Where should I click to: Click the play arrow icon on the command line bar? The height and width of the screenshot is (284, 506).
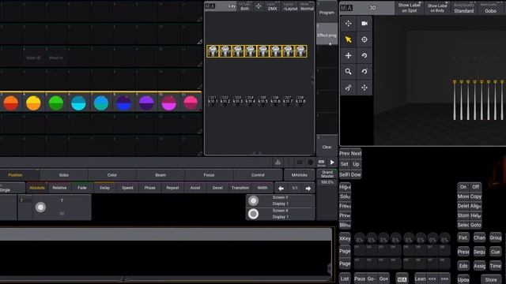point(332,163)
